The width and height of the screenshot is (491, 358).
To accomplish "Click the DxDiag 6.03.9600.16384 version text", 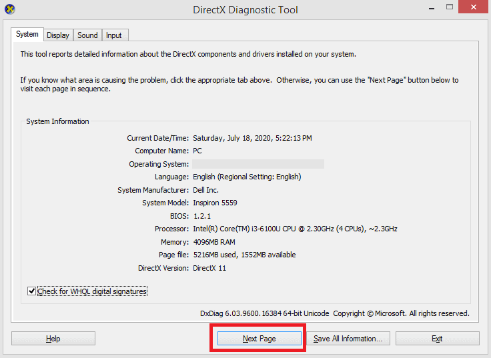I will 265,313.
